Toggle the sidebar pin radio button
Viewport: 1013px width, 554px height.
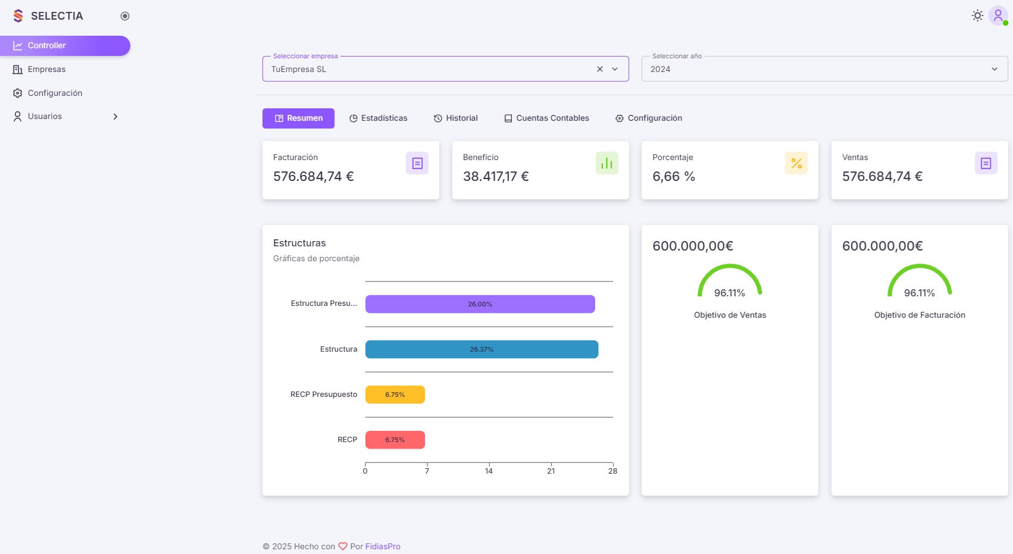125,16
